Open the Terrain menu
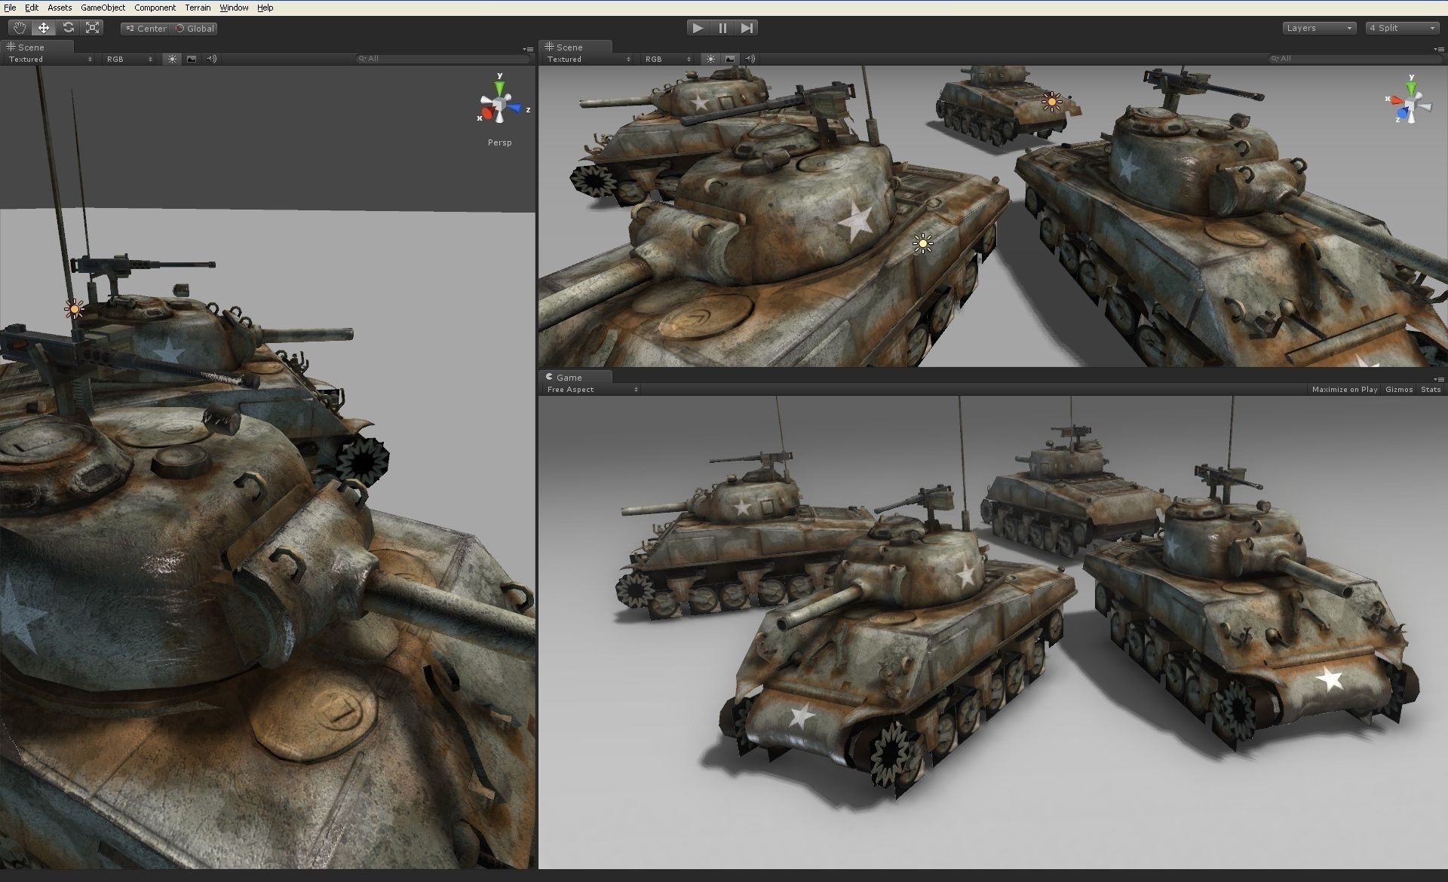This screenshot has height=882, width=1448. tap(198, 8)
